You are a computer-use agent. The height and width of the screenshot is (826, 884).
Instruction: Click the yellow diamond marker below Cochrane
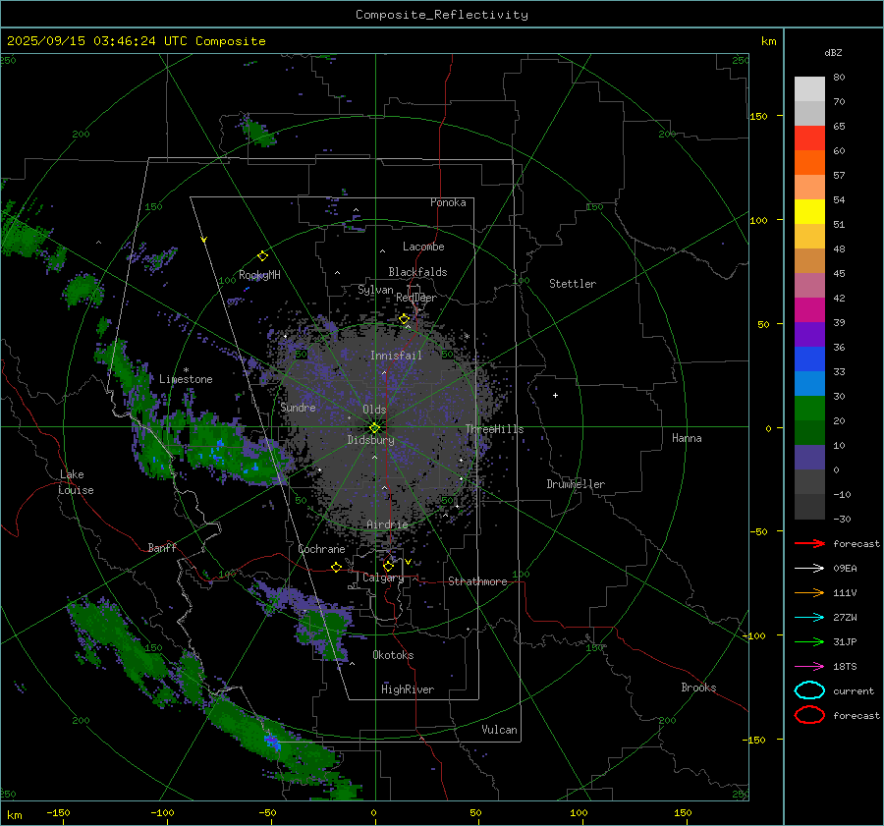pos(337,568)
